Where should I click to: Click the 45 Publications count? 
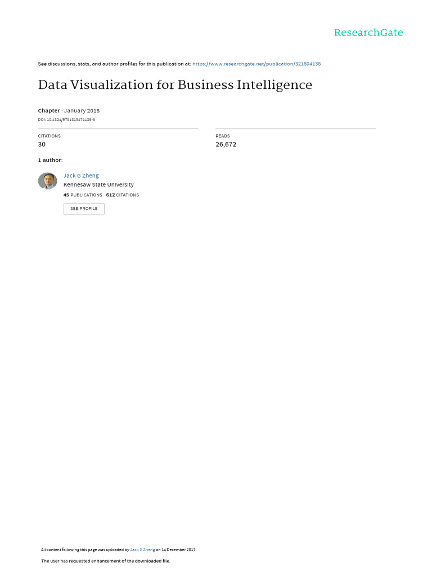83,195
